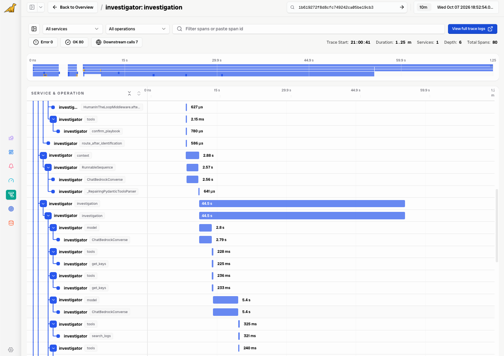Viewport: 504px width, 356px height.
Task: Open the target-shaped icon in sidebar
Action: [x=11, y=209]
